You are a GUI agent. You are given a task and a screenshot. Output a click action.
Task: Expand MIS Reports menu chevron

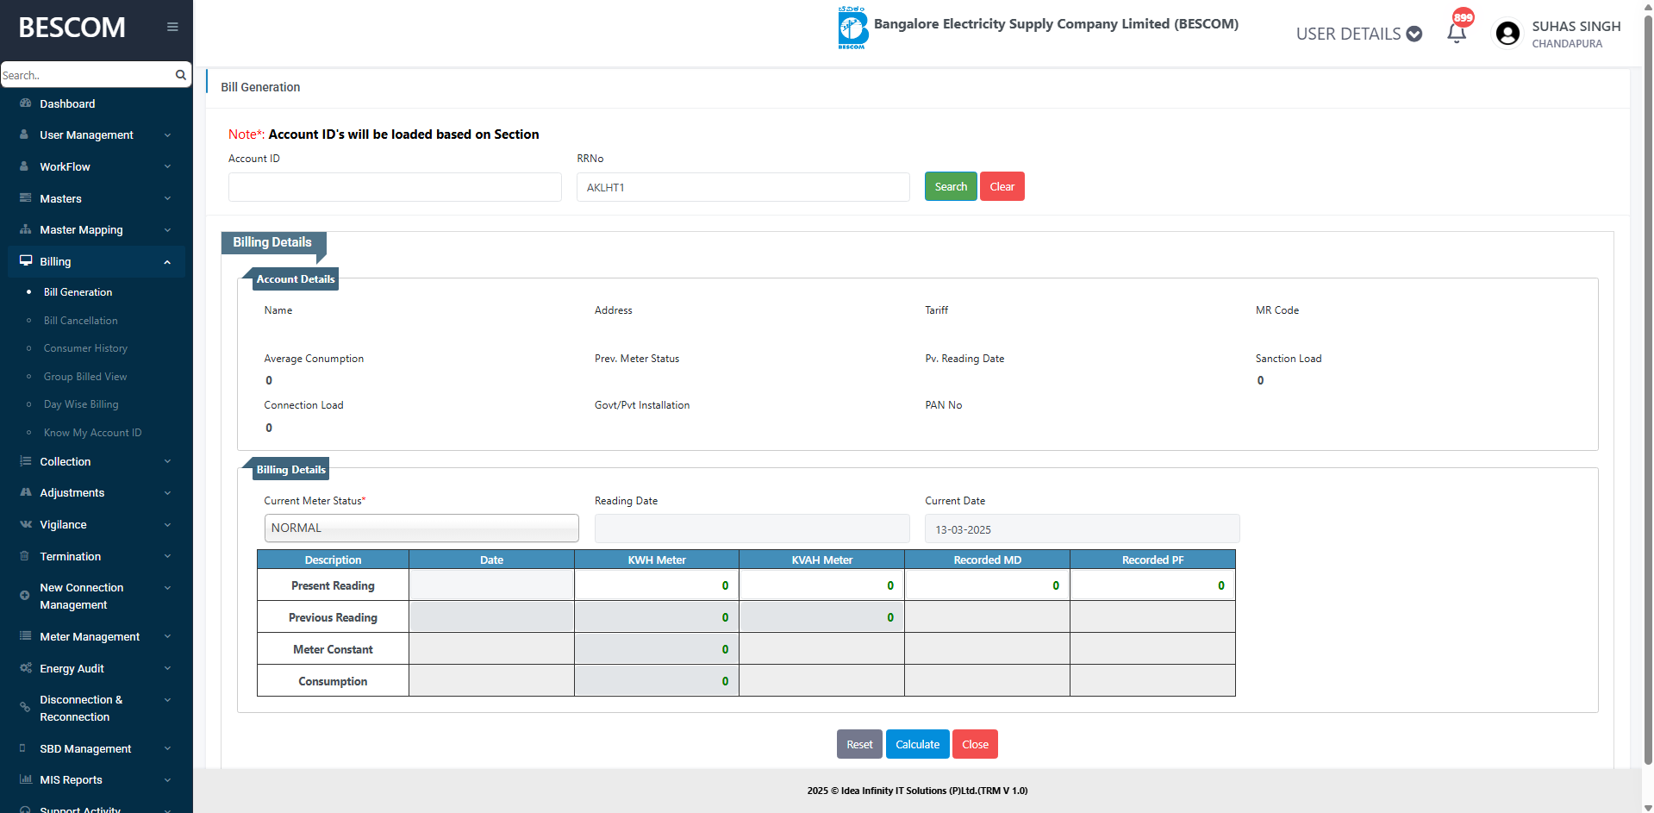(167, 780)
